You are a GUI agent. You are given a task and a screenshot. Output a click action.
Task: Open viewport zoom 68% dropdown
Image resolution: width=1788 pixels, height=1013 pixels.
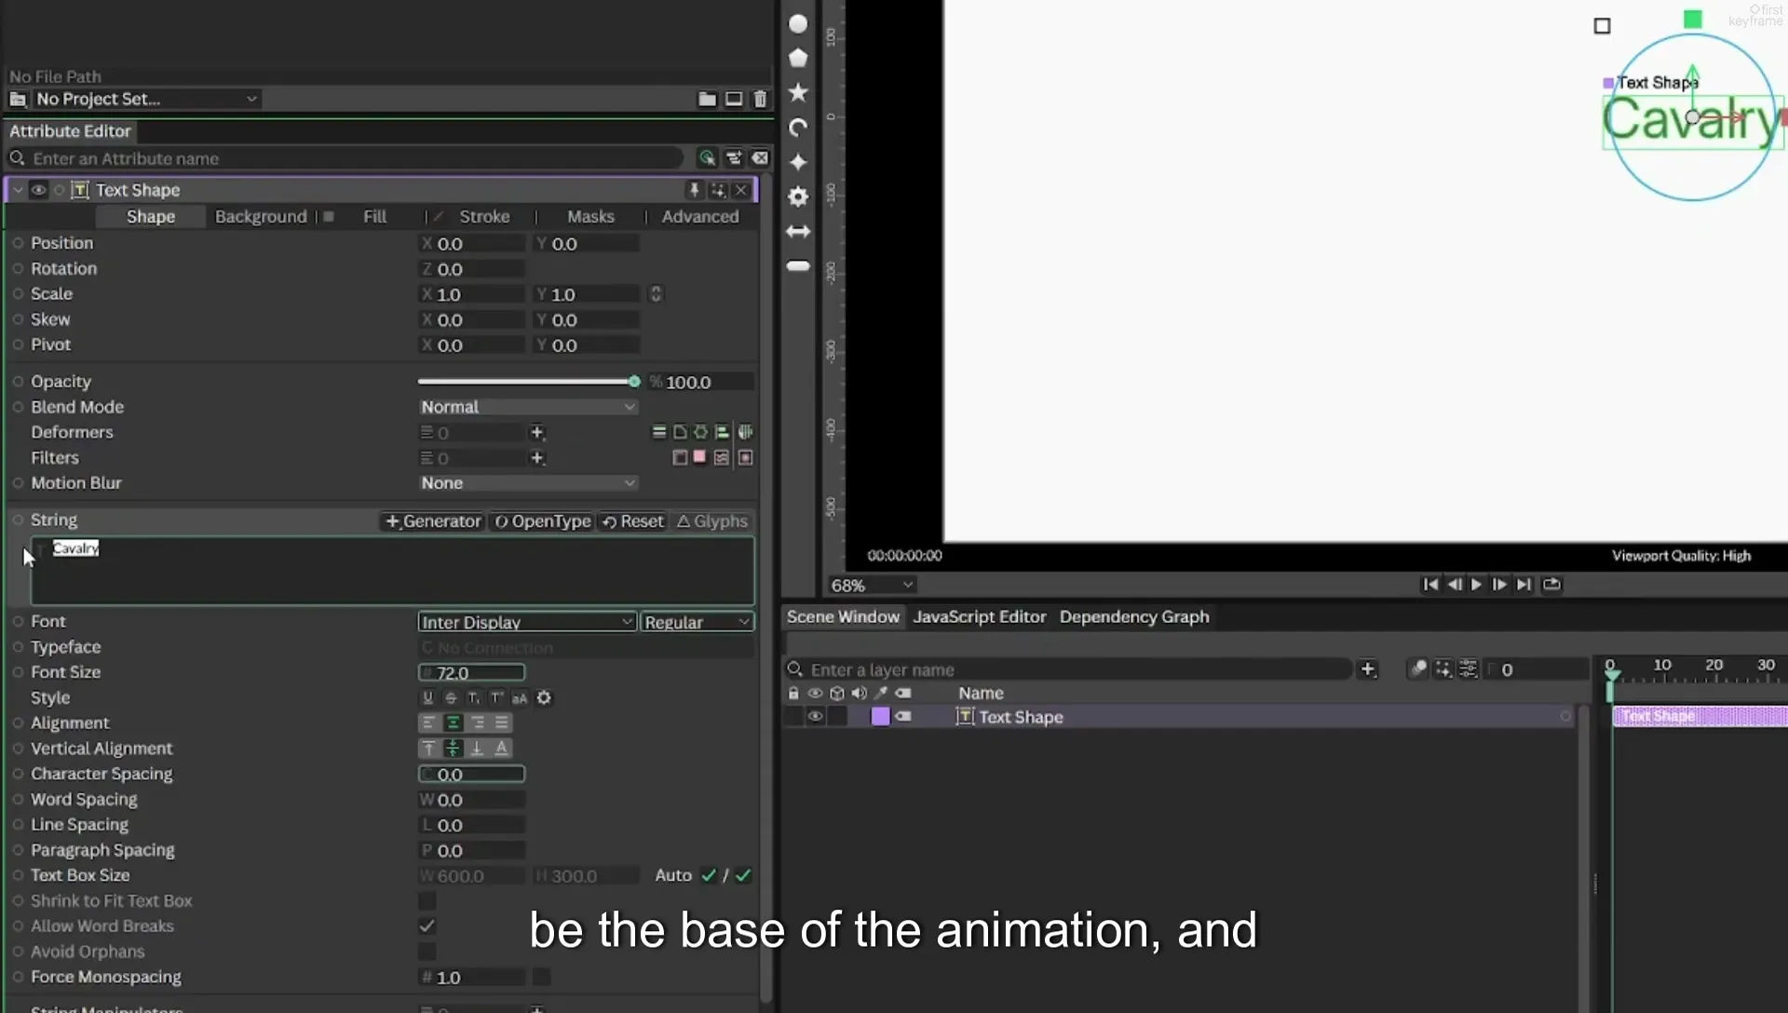click(x=873, y=586)
